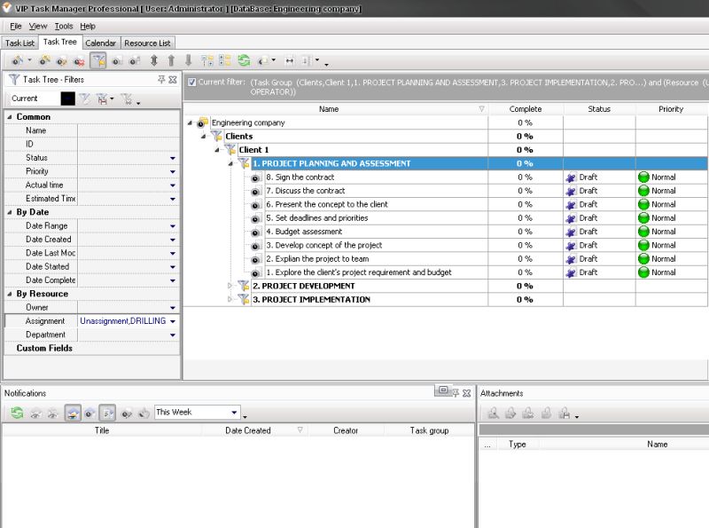Open the Date Range filter dropdown

click(173, 226)
